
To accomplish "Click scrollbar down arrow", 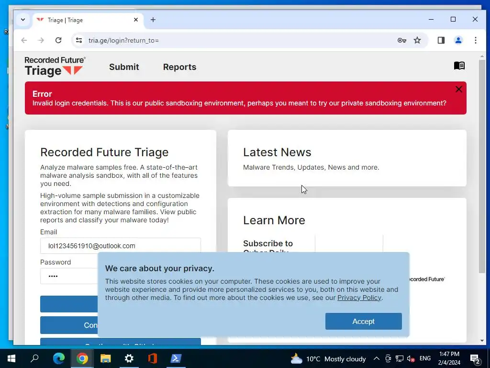I will (482, 341).
